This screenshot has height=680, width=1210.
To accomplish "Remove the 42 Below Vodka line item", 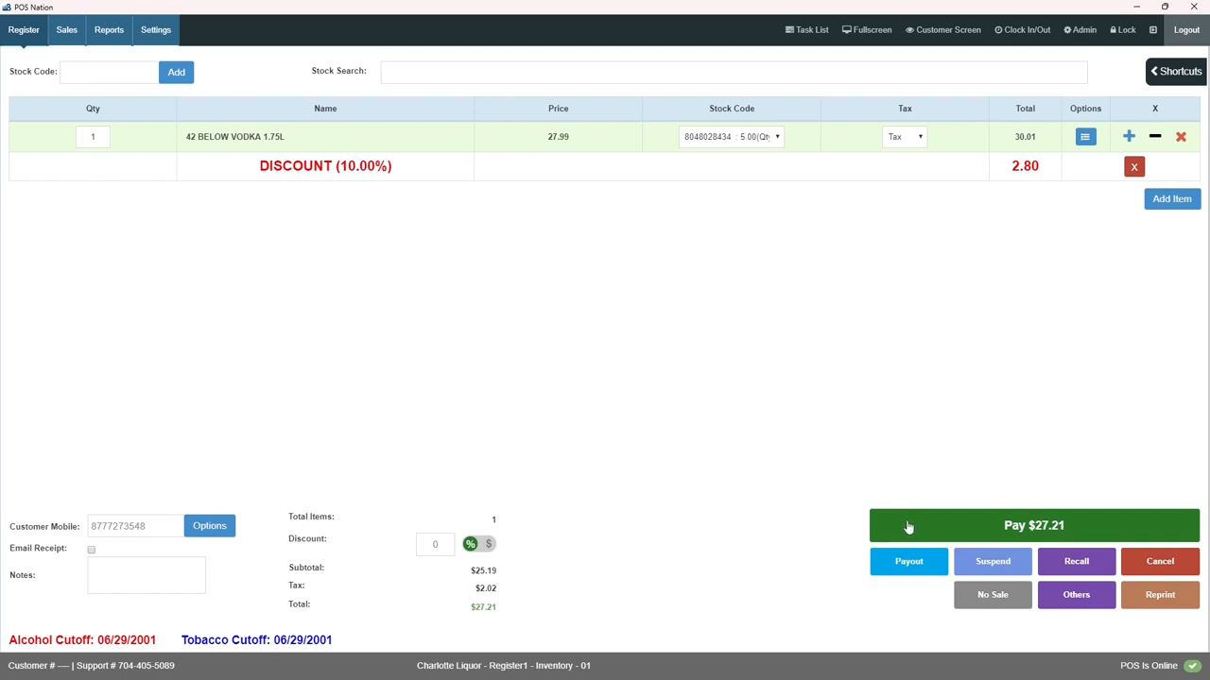I will [1181, 137].
